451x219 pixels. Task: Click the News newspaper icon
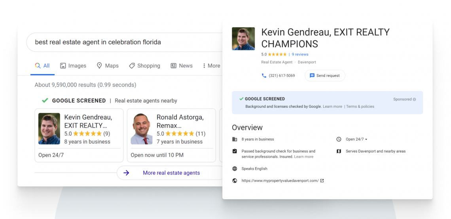[173, 66]
